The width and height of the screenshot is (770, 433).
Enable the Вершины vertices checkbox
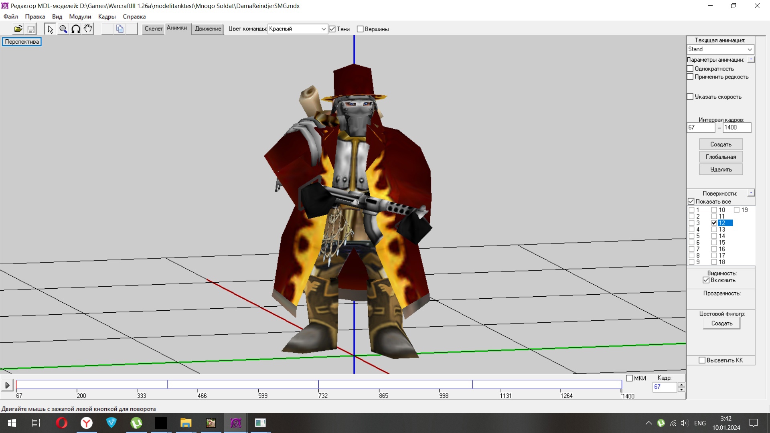(x=360, y=29)
